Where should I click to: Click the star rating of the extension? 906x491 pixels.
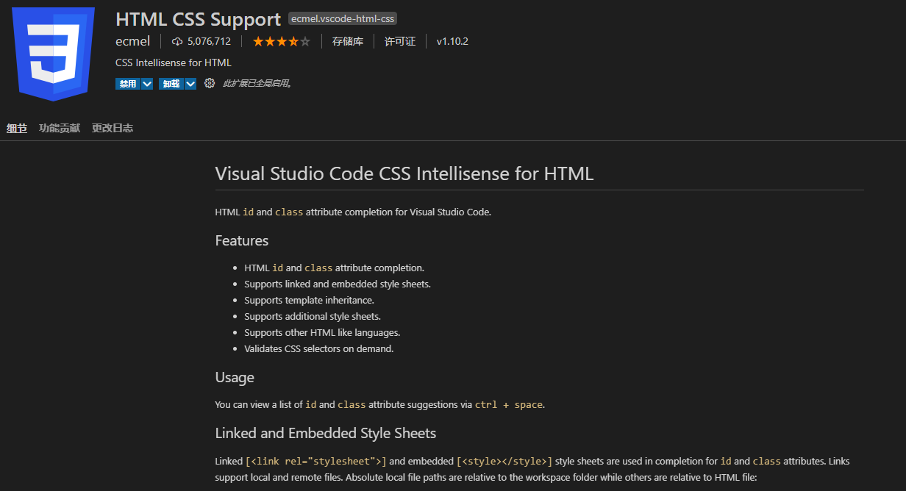tap(281, 42)
